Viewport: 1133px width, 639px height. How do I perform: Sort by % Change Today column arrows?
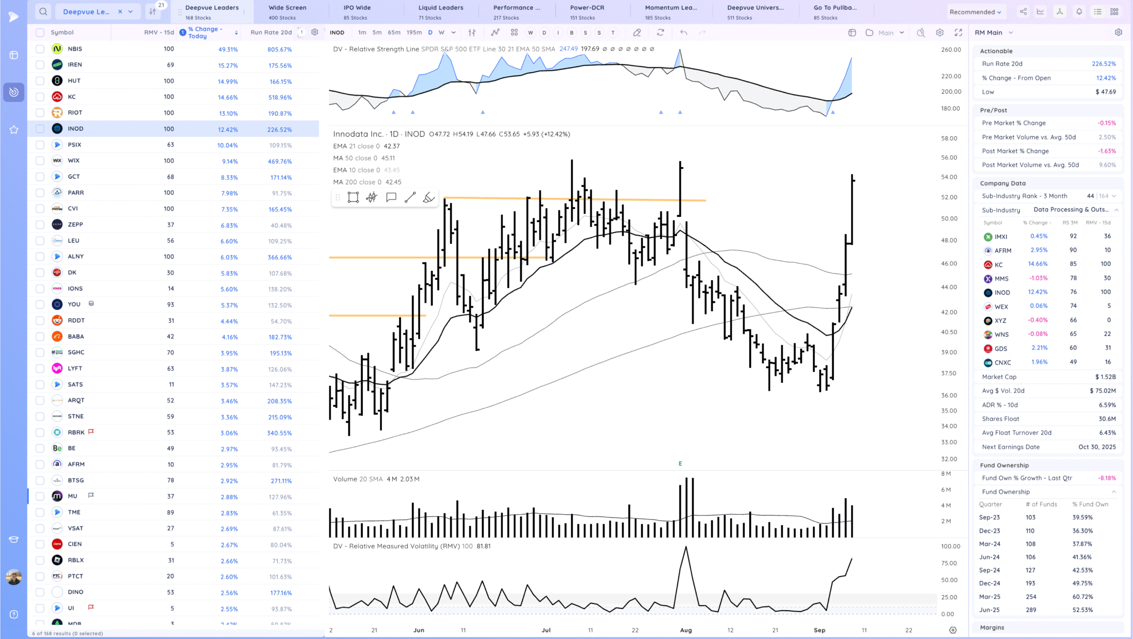pos(236,32)
